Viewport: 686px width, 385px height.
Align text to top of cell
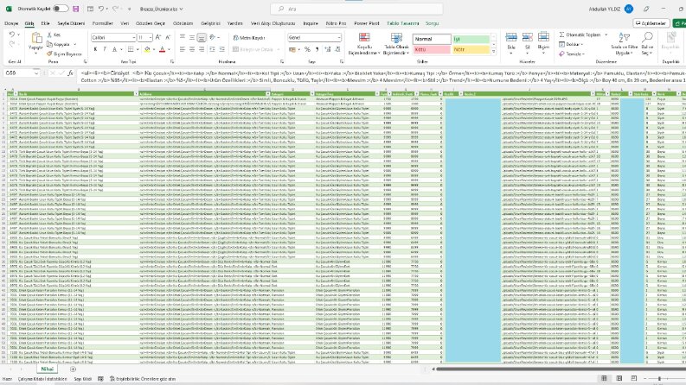point(183,37)
